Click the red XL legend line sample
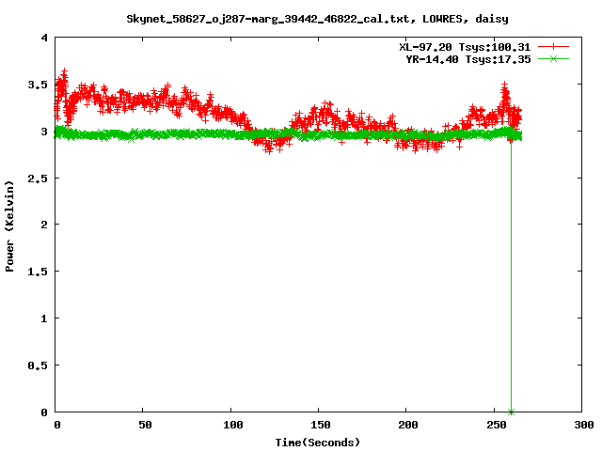Screen dimensions: 602x451 click(x=553, y=47)
